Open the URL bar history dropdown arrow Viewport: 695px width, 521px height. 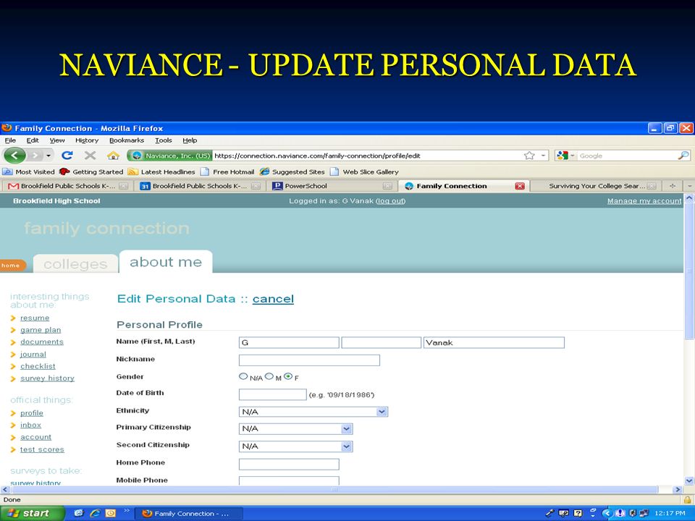tap(543, 156)
